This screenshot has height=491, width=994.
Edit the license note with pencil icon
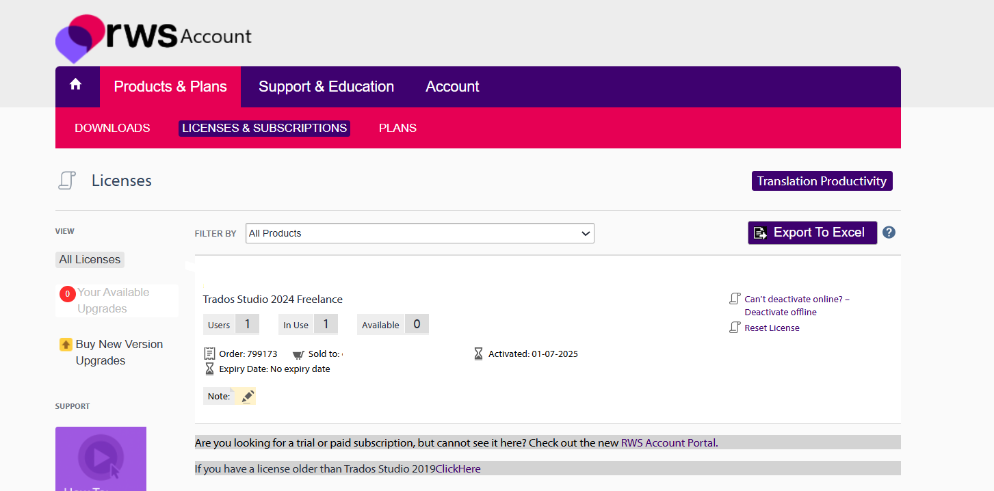click(x=248, y=396)
